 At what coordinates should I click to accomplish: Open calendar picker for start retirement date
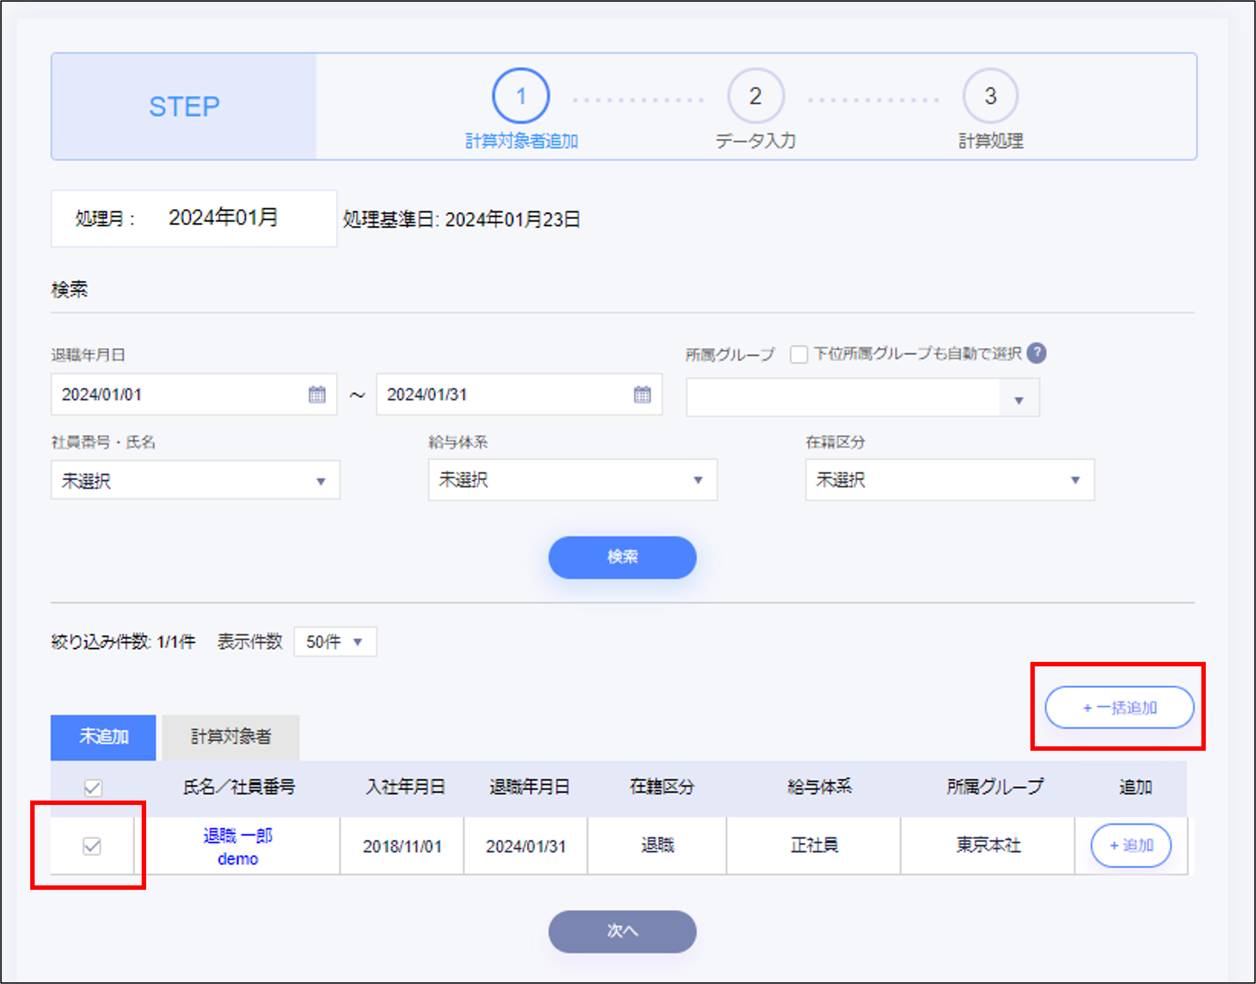[x=317, y=394]
